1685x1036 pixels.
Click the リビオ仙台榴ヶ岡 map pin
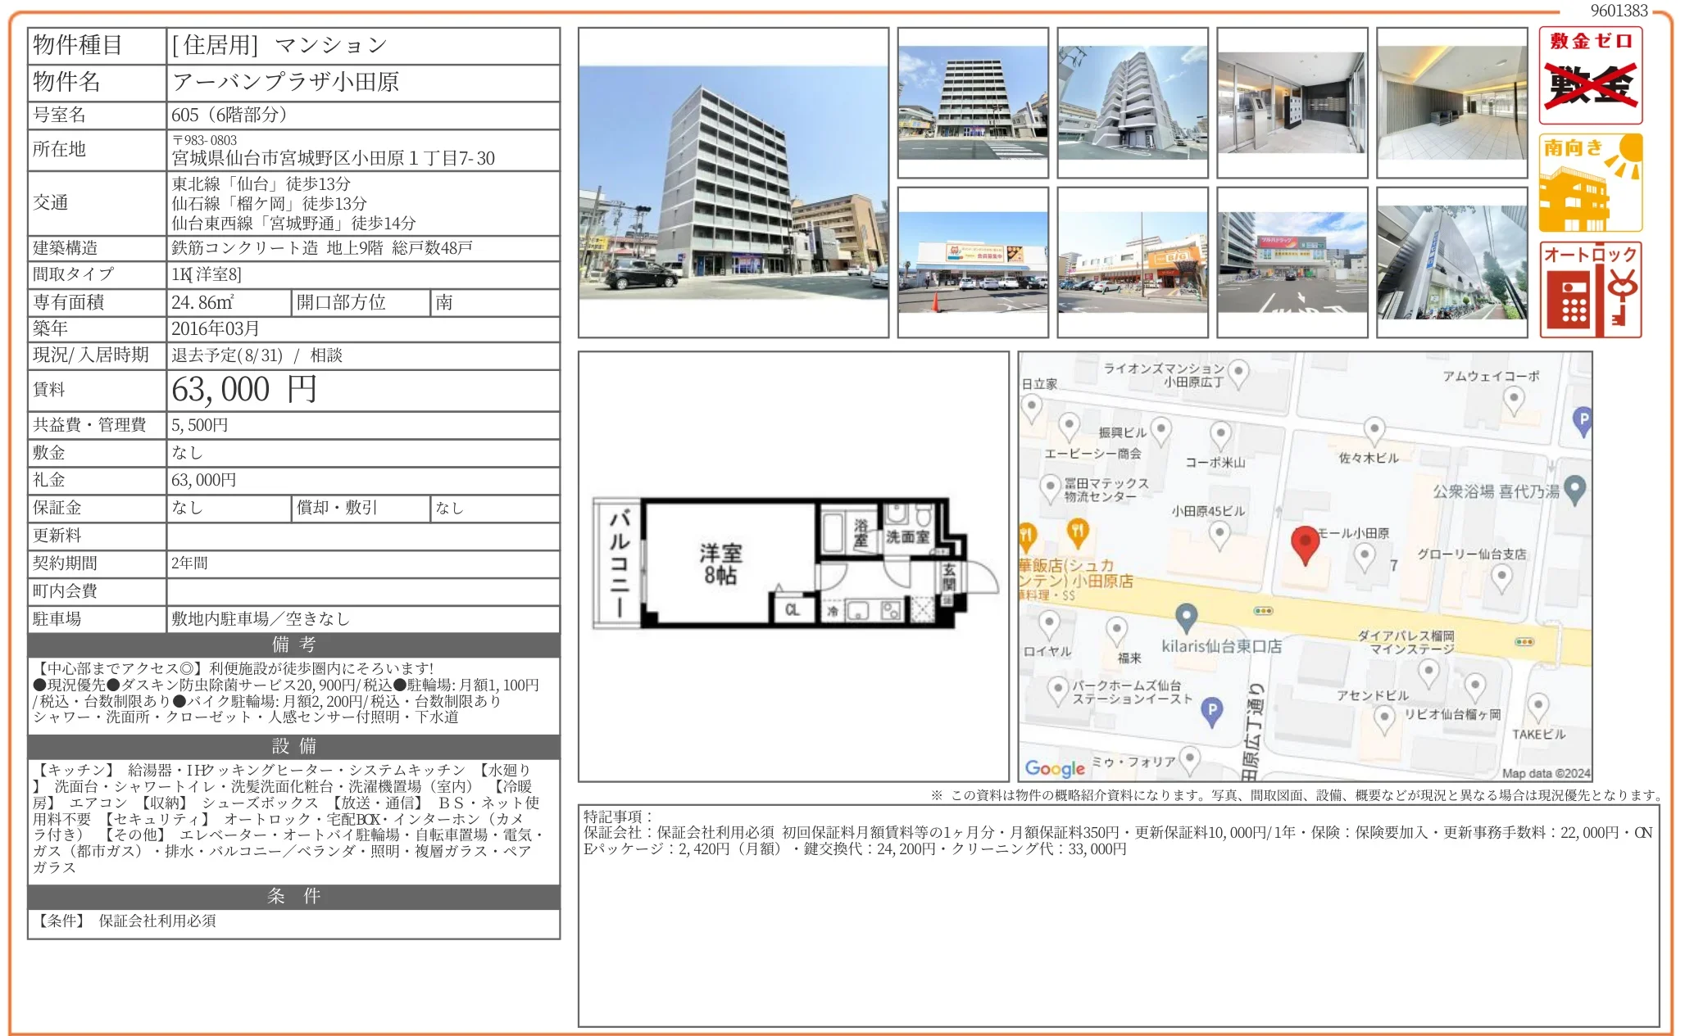point(1475,688)
